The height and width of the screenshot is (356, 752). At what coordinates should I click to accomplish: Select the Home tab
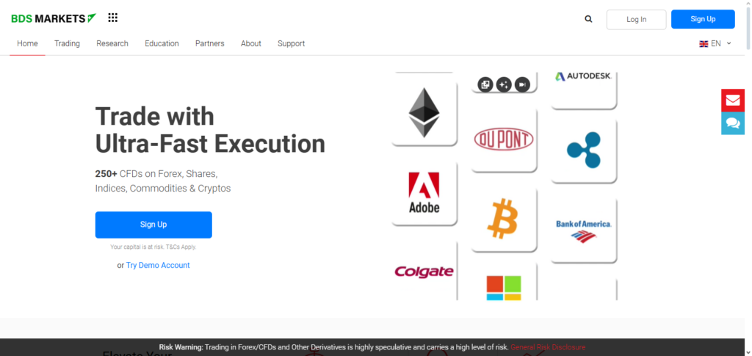27,43
